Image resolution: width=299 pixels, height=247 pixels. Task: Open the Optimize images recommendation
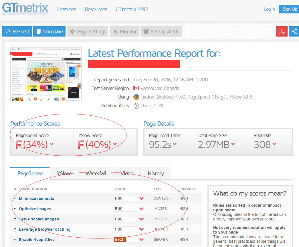35,209
